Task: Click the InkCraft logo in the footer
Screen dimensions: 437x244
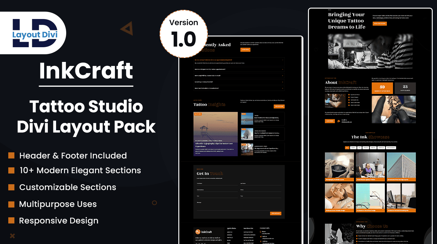Action: coord(204,232)
